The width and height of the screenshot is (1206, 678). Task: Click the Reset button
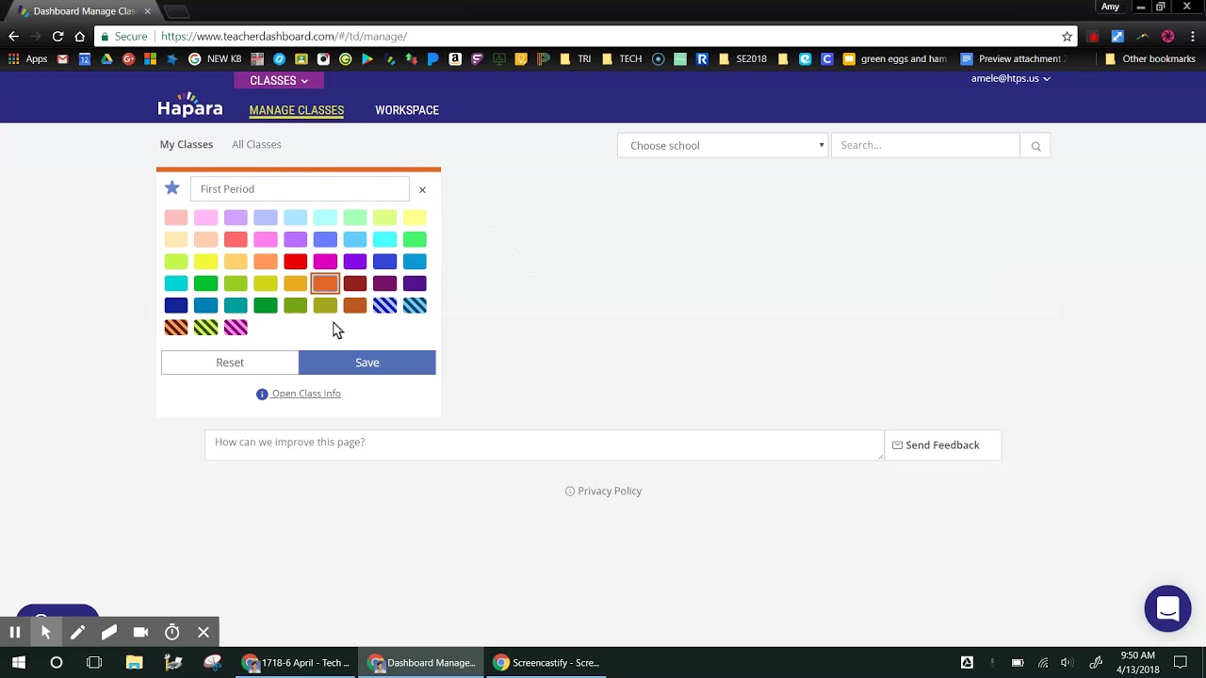(230, 363)
